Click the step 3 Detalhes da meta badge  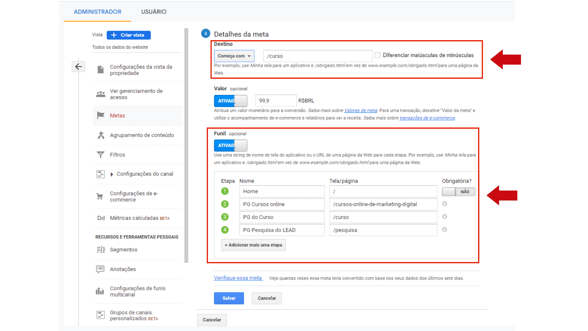[205, 33]
